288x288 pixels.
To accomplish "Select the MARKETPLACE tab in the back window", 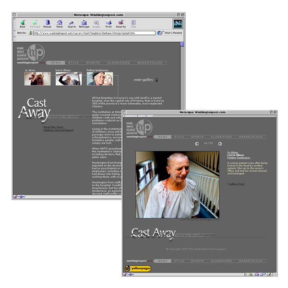I will [150, 63].
